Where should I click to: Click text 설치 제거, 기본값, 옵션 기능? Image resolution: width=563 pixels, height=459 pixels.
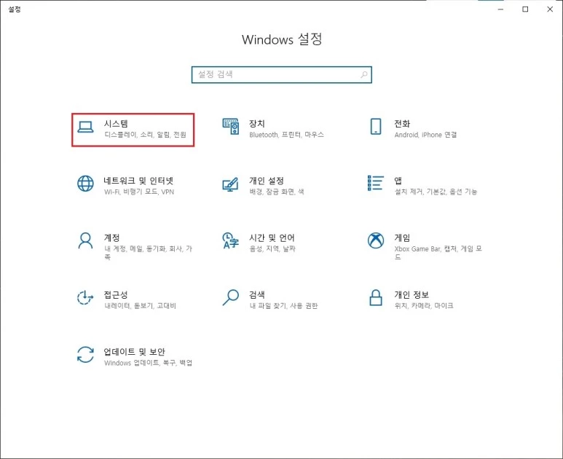click(436, 192)
